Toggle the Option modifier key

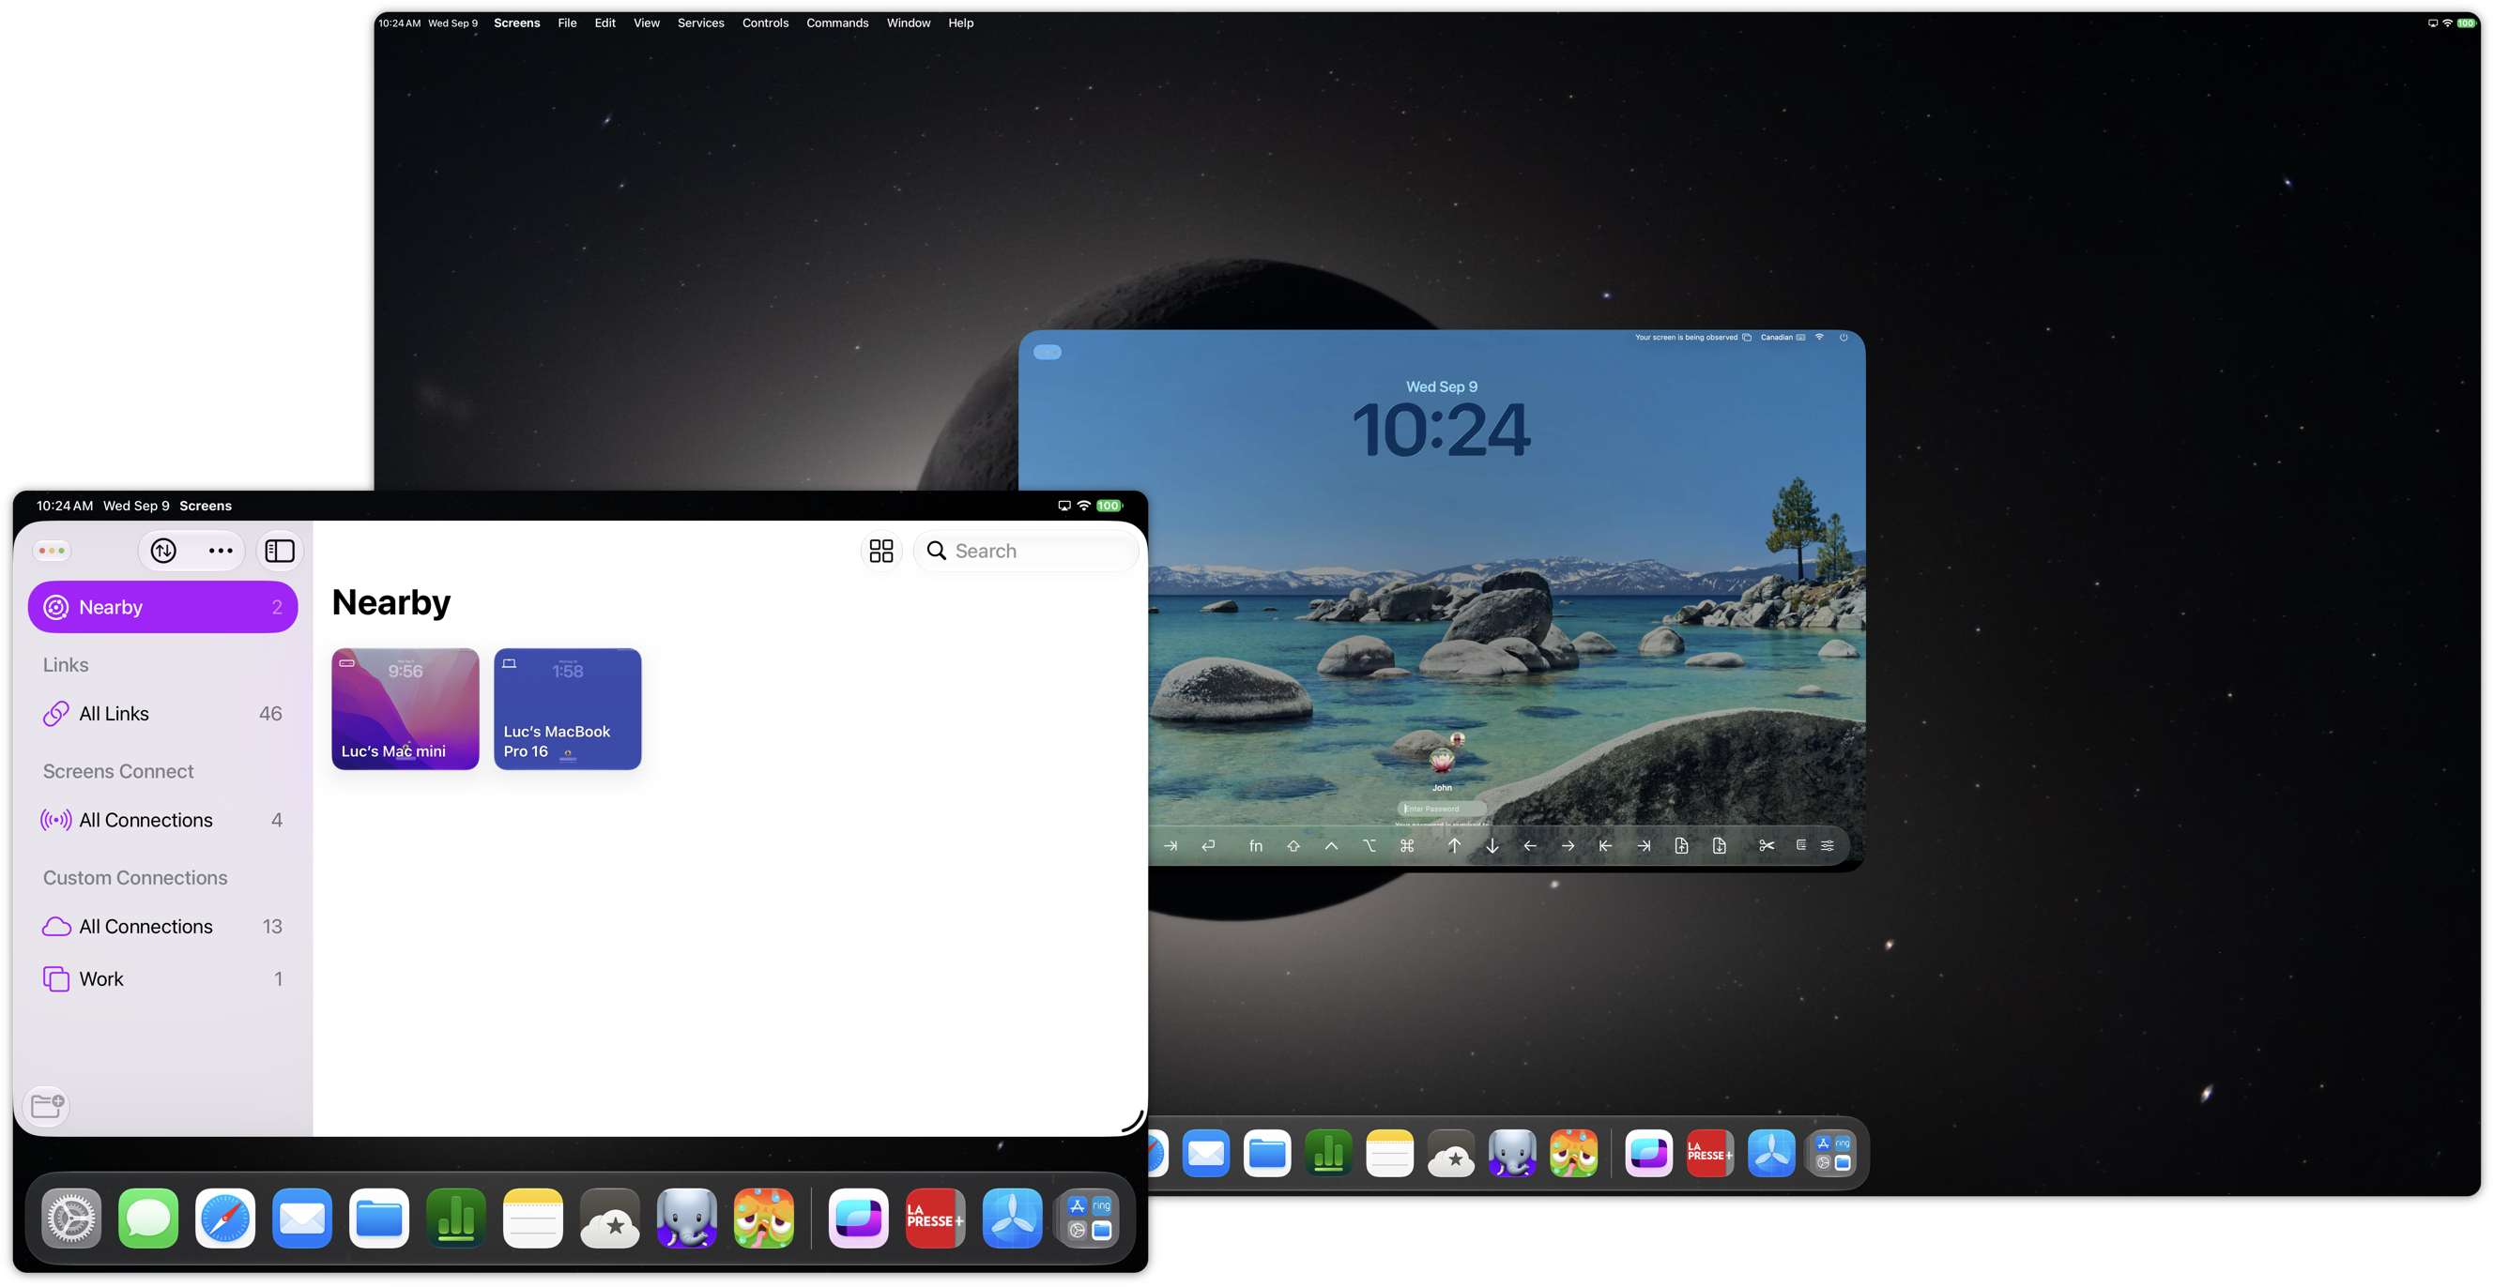pyautogui.click(x=1369, y=846)
